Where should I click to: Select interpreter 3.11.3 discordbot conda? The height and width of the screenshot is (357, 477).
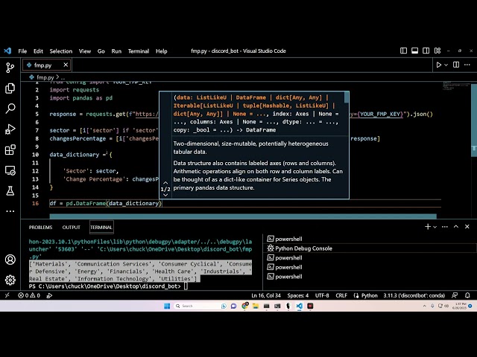coord(414,295)
